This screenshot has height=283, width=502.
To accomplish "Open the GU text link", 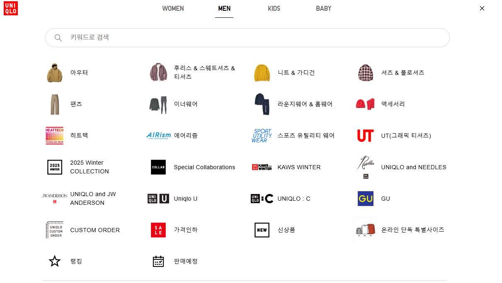I will point(386,199).
